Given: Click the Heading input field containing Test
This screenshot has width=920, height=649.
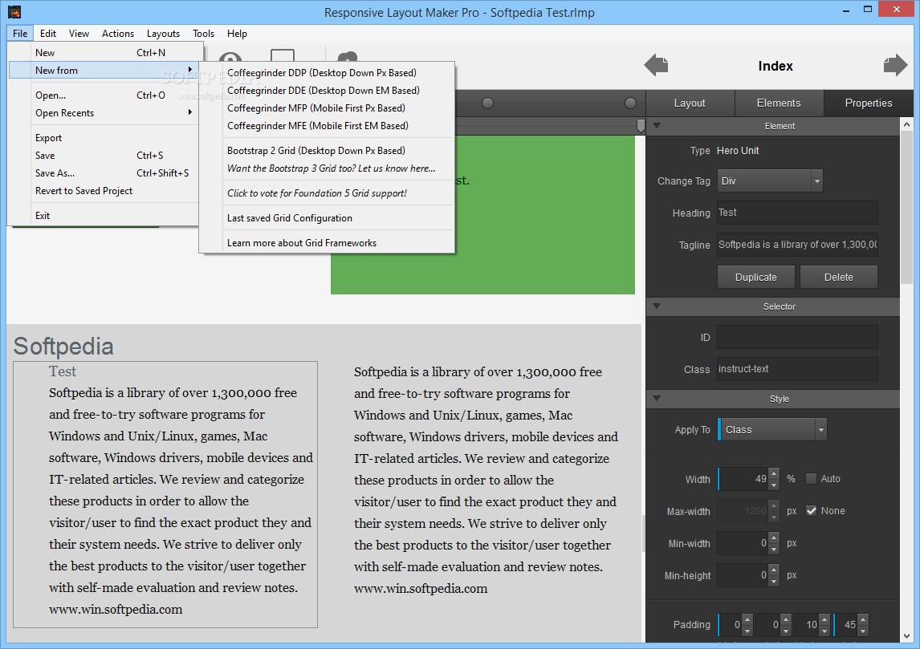Looking at the screenshot, I should (797, 213).
